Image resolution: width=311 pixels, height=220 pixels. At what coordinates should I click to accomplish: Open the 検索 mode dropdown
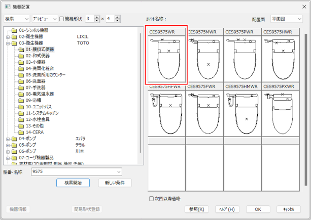coord(16,19)
